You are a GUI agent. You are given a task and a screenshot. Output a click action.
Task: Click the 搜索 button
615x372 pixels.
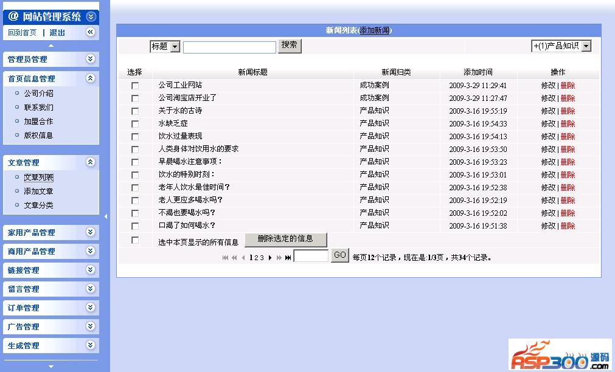coord(290,46)
